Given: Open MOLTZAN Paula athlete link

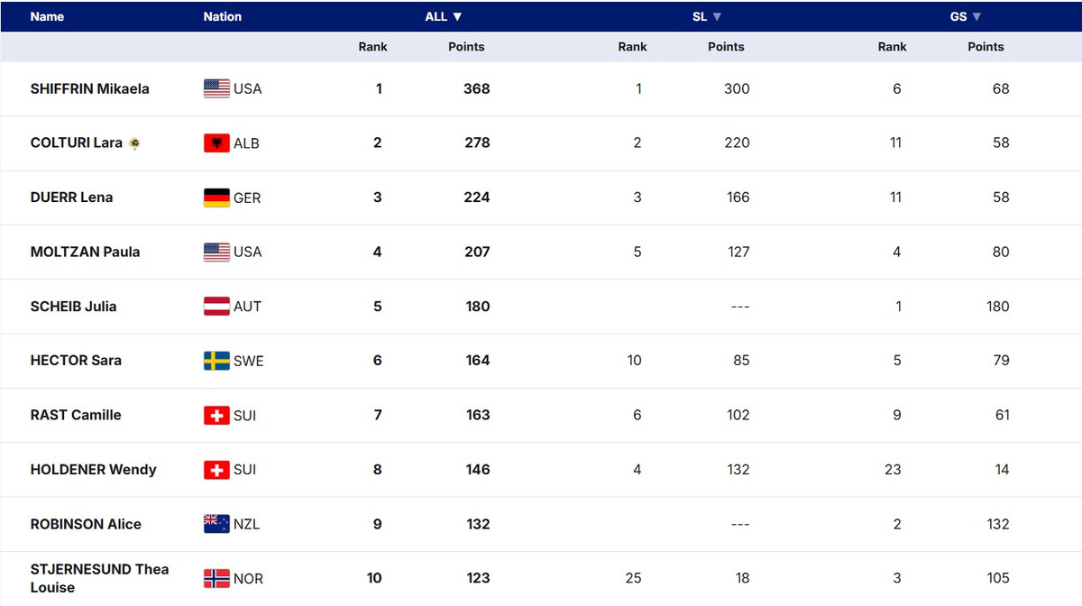Looking at the screenshot, I should click(x=85, y=252).
